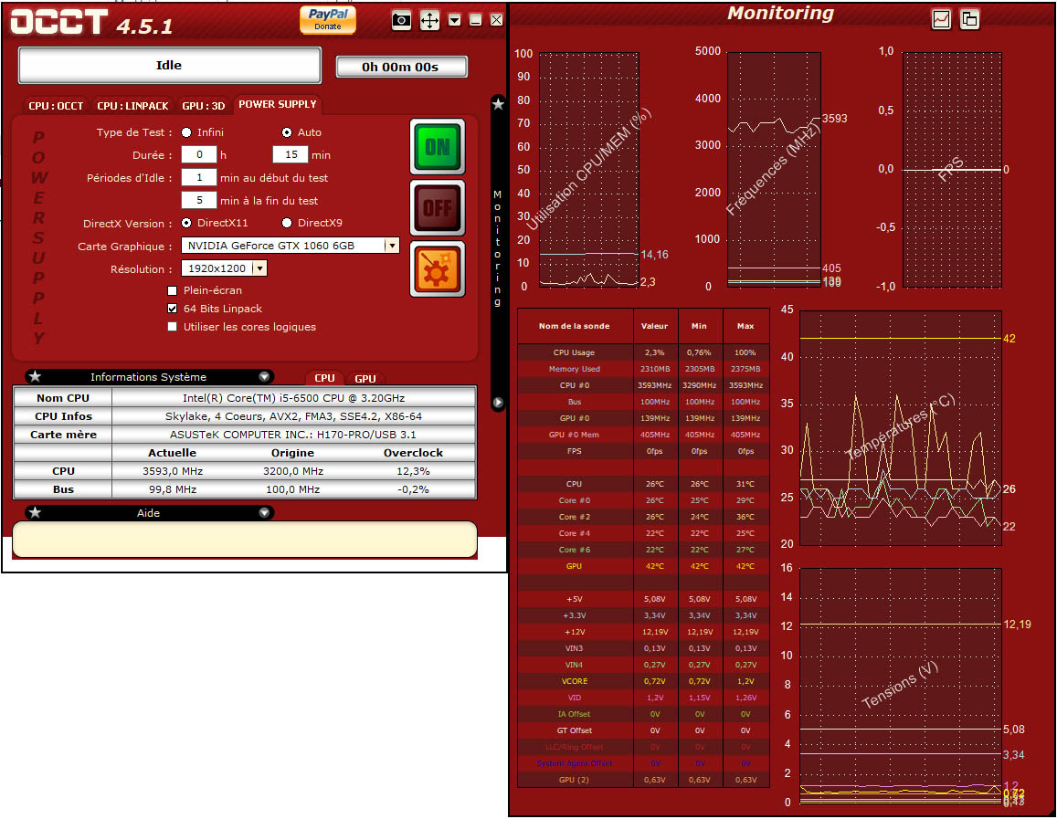Click the idle minutes at start field
The image size is (1057, 819).
(199, 178)
